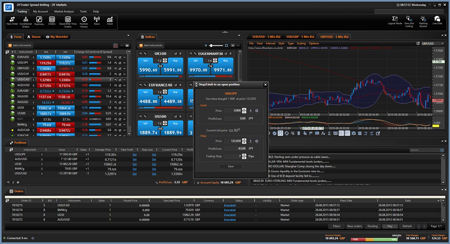
Task: Click the set-limit-price arrow icon in dialog
Action: coord(251,111)
